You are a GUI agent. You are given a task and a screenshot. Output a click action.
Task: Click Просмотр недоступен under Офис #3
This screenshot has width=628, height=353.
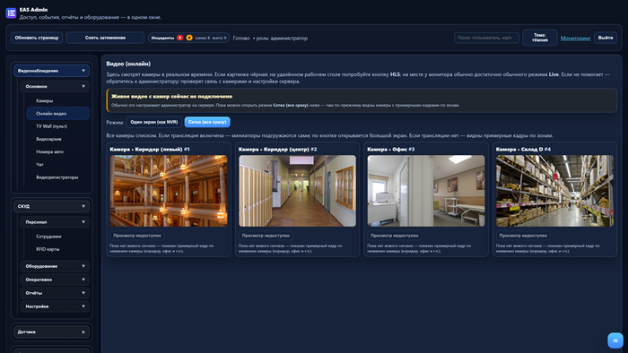pos(394,236)
